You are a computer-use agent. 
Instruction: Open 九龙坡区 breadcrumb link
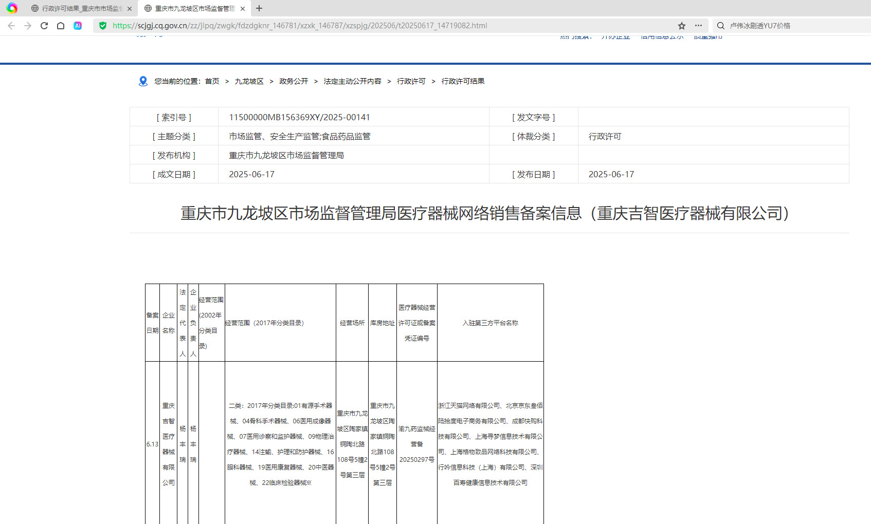coord(249,81)
